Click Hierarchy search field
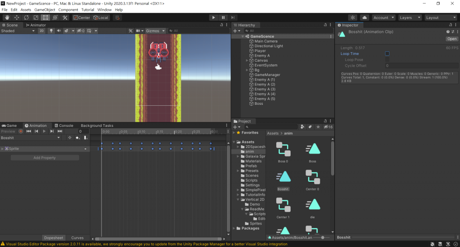The width and height of the screenshot is (460, 247). click(288, 31)
